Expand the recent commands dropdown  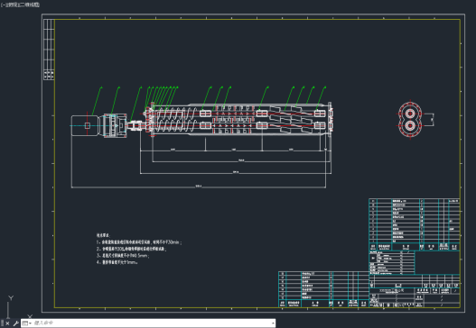pos(27,323)
